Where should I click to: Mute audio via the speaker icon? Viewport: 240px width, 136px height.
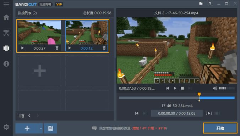pos(215,88)
